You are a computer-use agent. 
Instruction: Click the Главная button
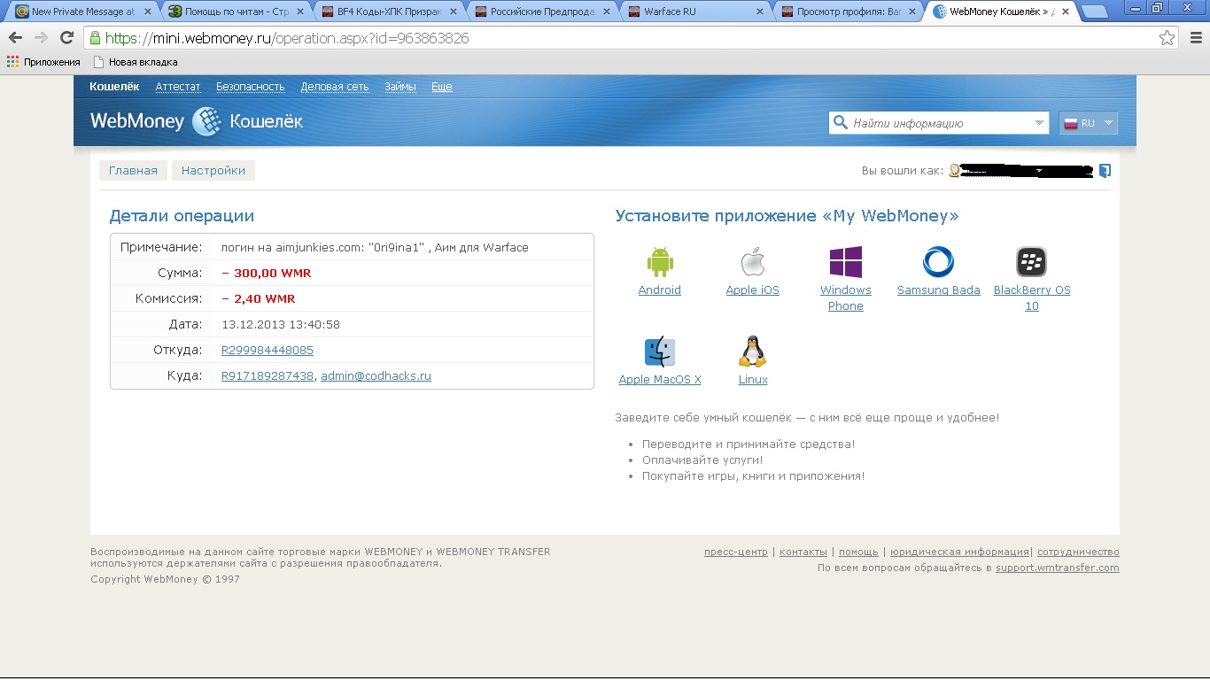click(133, 171)
